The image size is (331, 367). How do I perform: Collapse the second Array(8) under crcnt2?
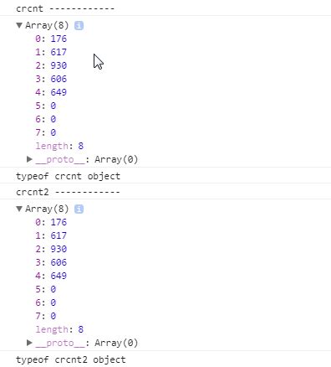[19, 209]
